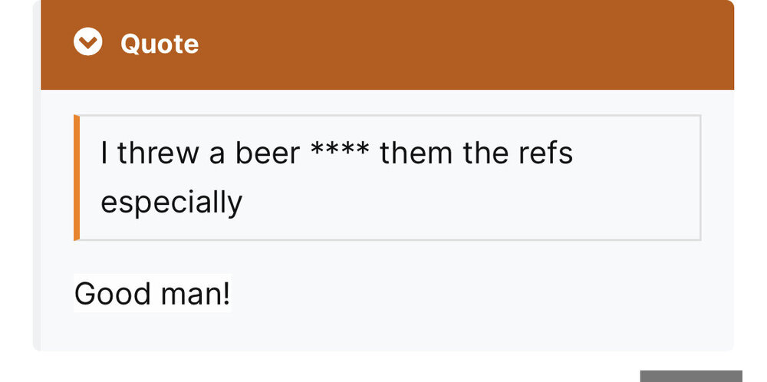
Task: Click the light gray gap above quote box
Action: 383,102
